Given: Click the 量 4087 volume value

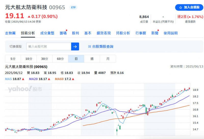Looking at the screenshot, I should click(x=100, y=73).
